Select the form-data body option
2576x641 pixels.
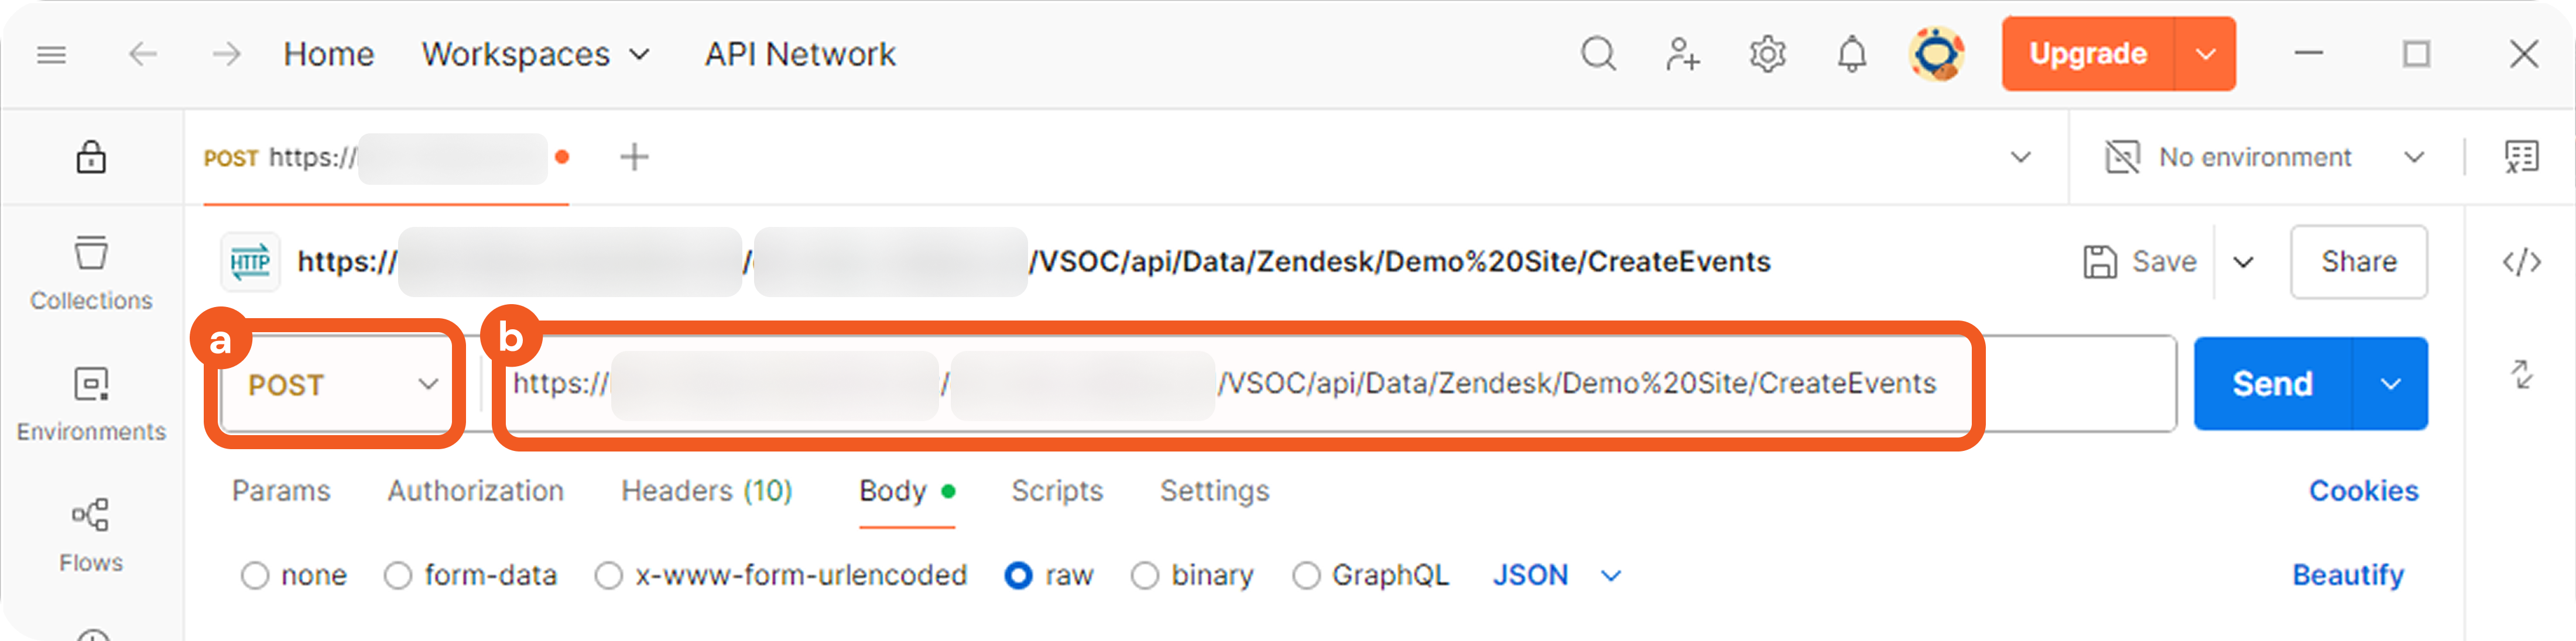pyautogui.click(x=398, y=576)
